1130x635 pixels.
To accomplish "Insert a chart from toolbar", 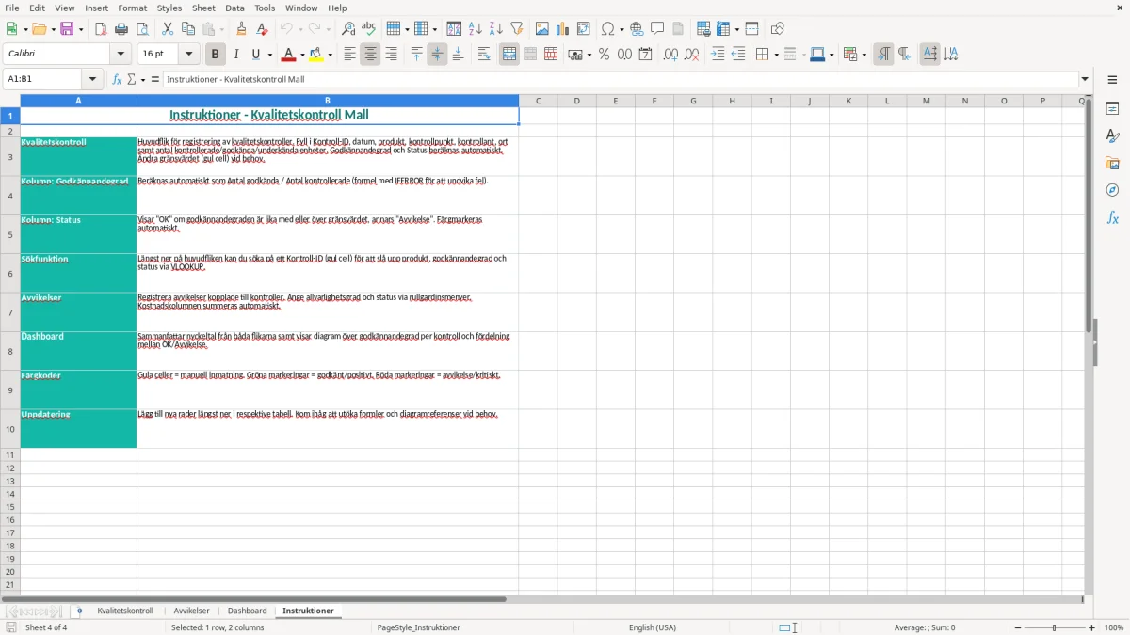I will pyautogui.click(x=562, y=29).
